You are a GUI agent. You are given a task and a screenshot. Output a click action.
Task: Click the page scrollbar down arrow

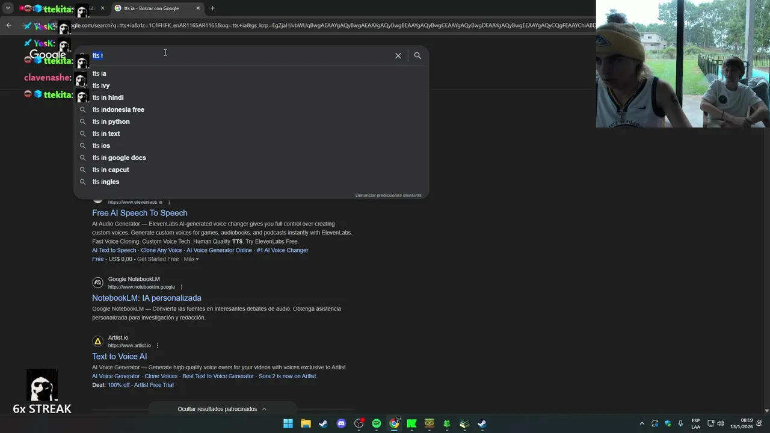766,410
